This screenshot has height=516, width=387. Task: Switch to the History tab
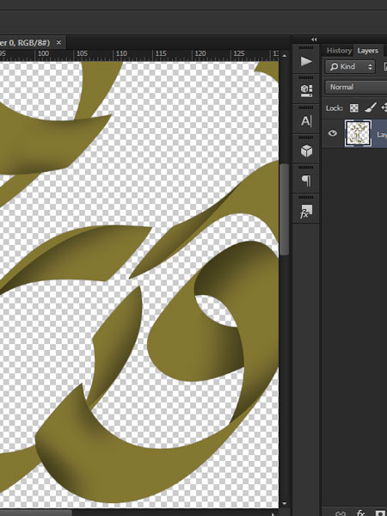[x=339, y=51]
